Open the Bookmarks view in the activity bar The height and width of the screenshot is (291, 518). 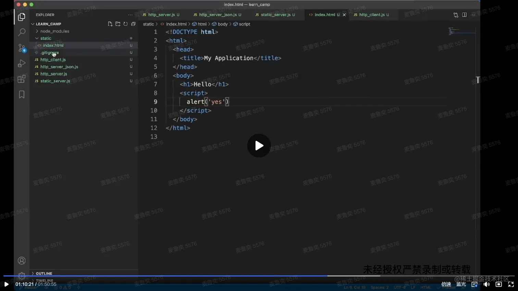(x=22, y=94)
